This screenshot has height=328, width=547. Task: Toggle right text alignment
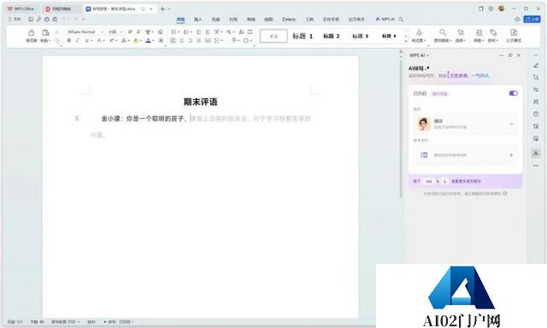tap(190, 41)
